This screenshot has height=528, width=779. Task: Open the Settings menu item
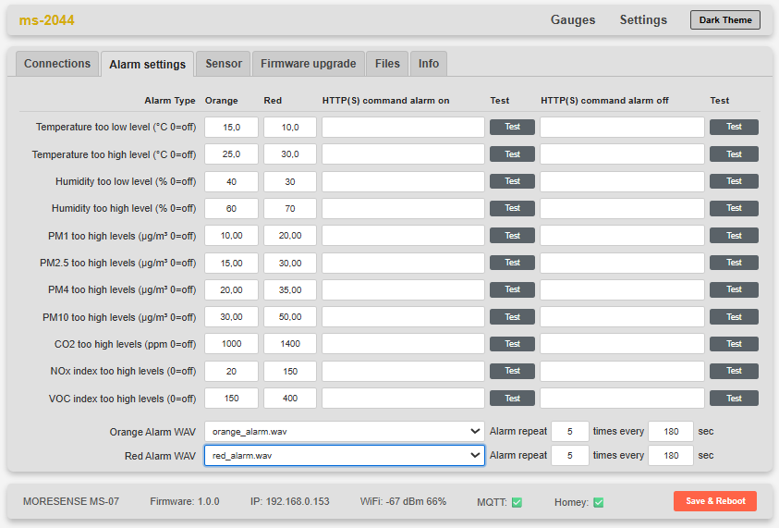click(x=643, y=20)
